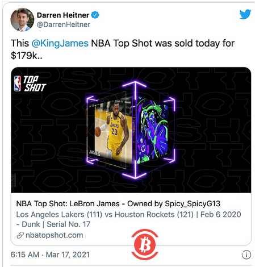255x267 pixels.
Task: Click Darren Heitner's profile picture
Action: point(22,19)
